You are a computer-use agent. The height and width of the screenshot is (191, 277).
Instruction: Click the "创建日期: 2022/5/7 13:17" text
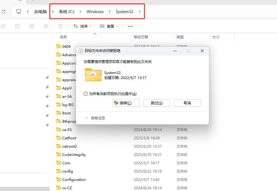(x=125, y=78)
